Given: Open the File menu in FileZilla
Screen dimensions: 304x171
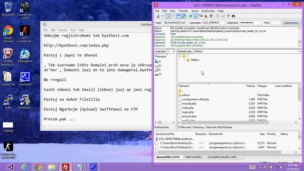Looking at the screenshot, I should pyautogui.click(x=157, y=11).
